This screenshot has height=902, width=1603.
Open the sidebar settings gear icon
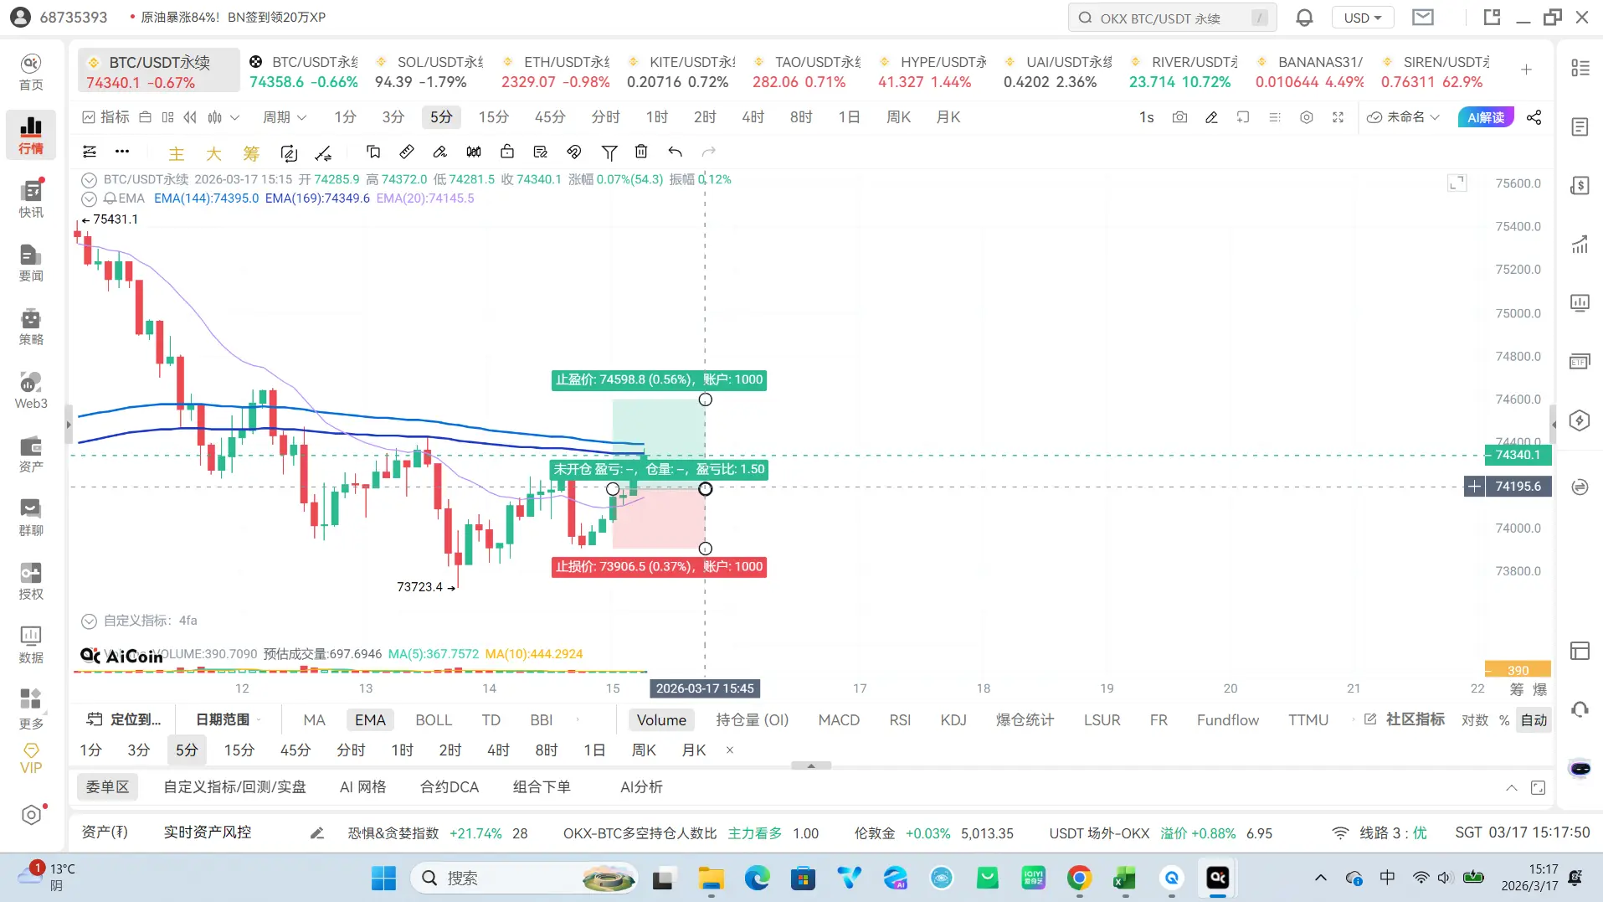click(x=31, y=815)
